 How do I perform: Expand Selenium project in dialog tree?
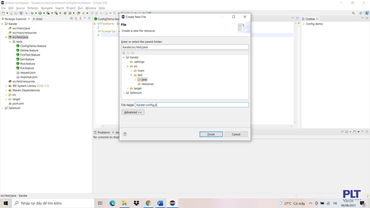(124, 93)
